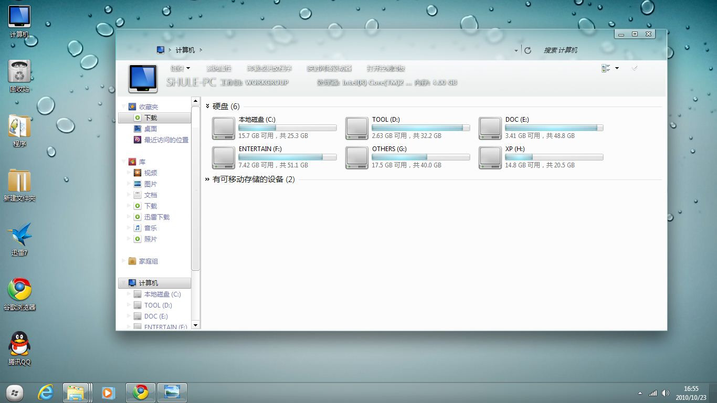Expand the 本地磁盘 (C:) arrow in sidebar
Screen dimensions: 717x403
[129, 294]
